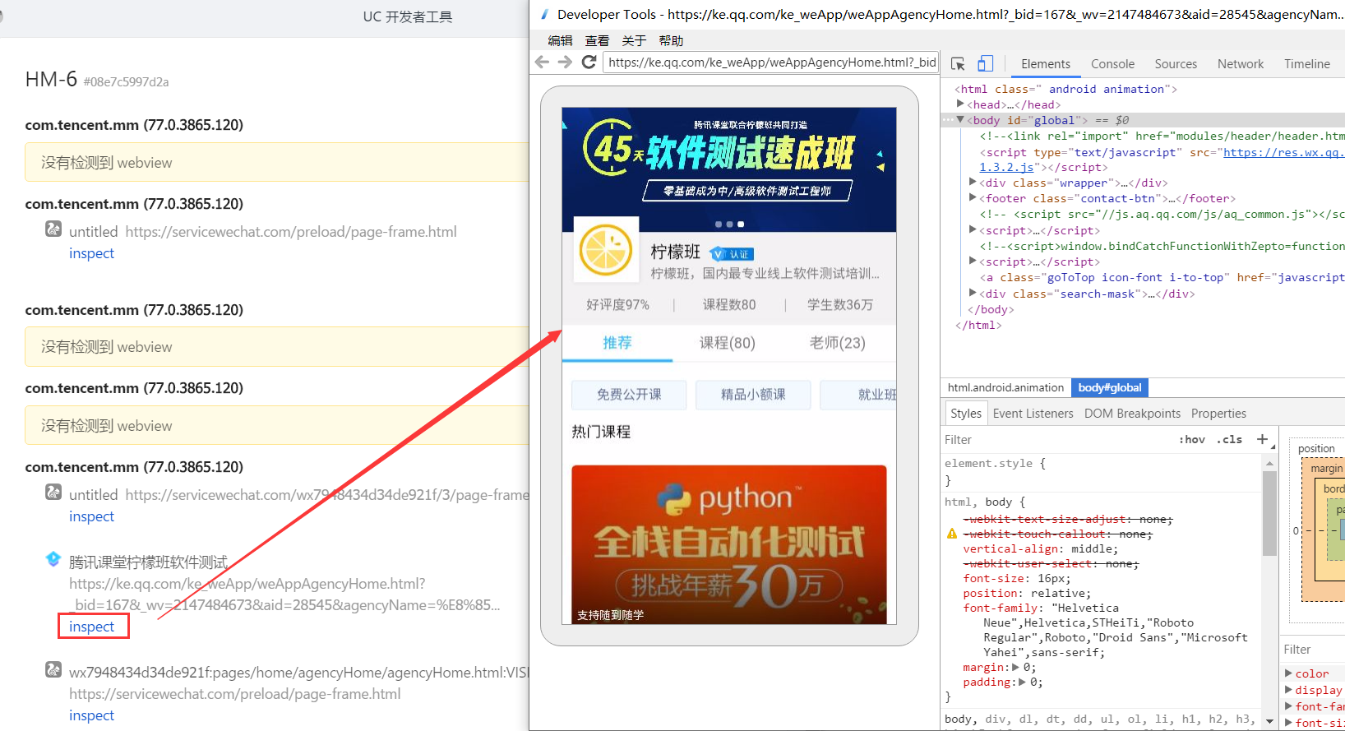Toggle the :hov element state button
This screenshot has width=1345, height=731.
coord(1191,440)
